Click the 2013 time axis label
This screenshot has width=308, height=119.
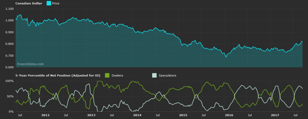coord(91,115)
